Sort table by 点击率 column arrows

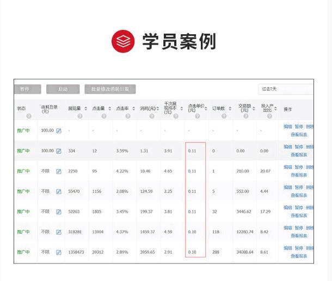pyautogui.click(x=133, y=109)
